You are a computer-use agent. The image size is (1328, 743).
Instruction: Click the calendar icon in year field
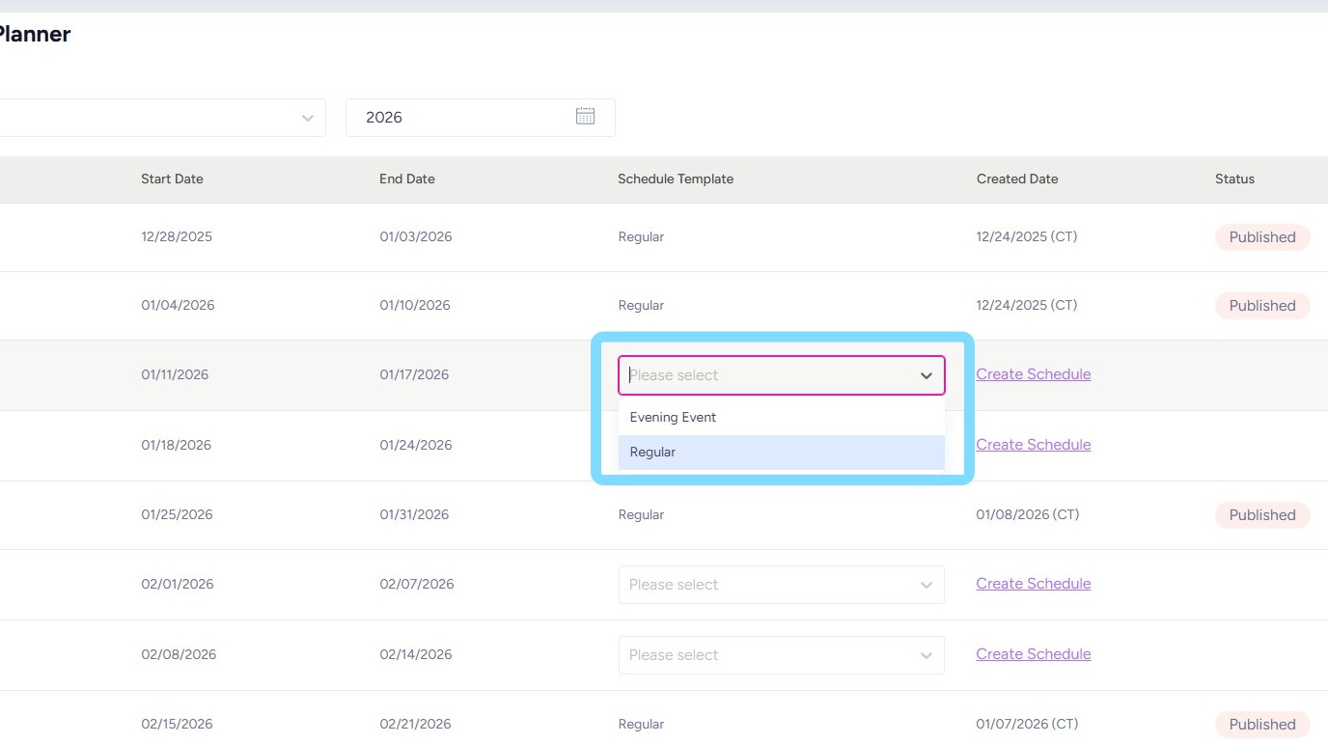tap(585, 117)
